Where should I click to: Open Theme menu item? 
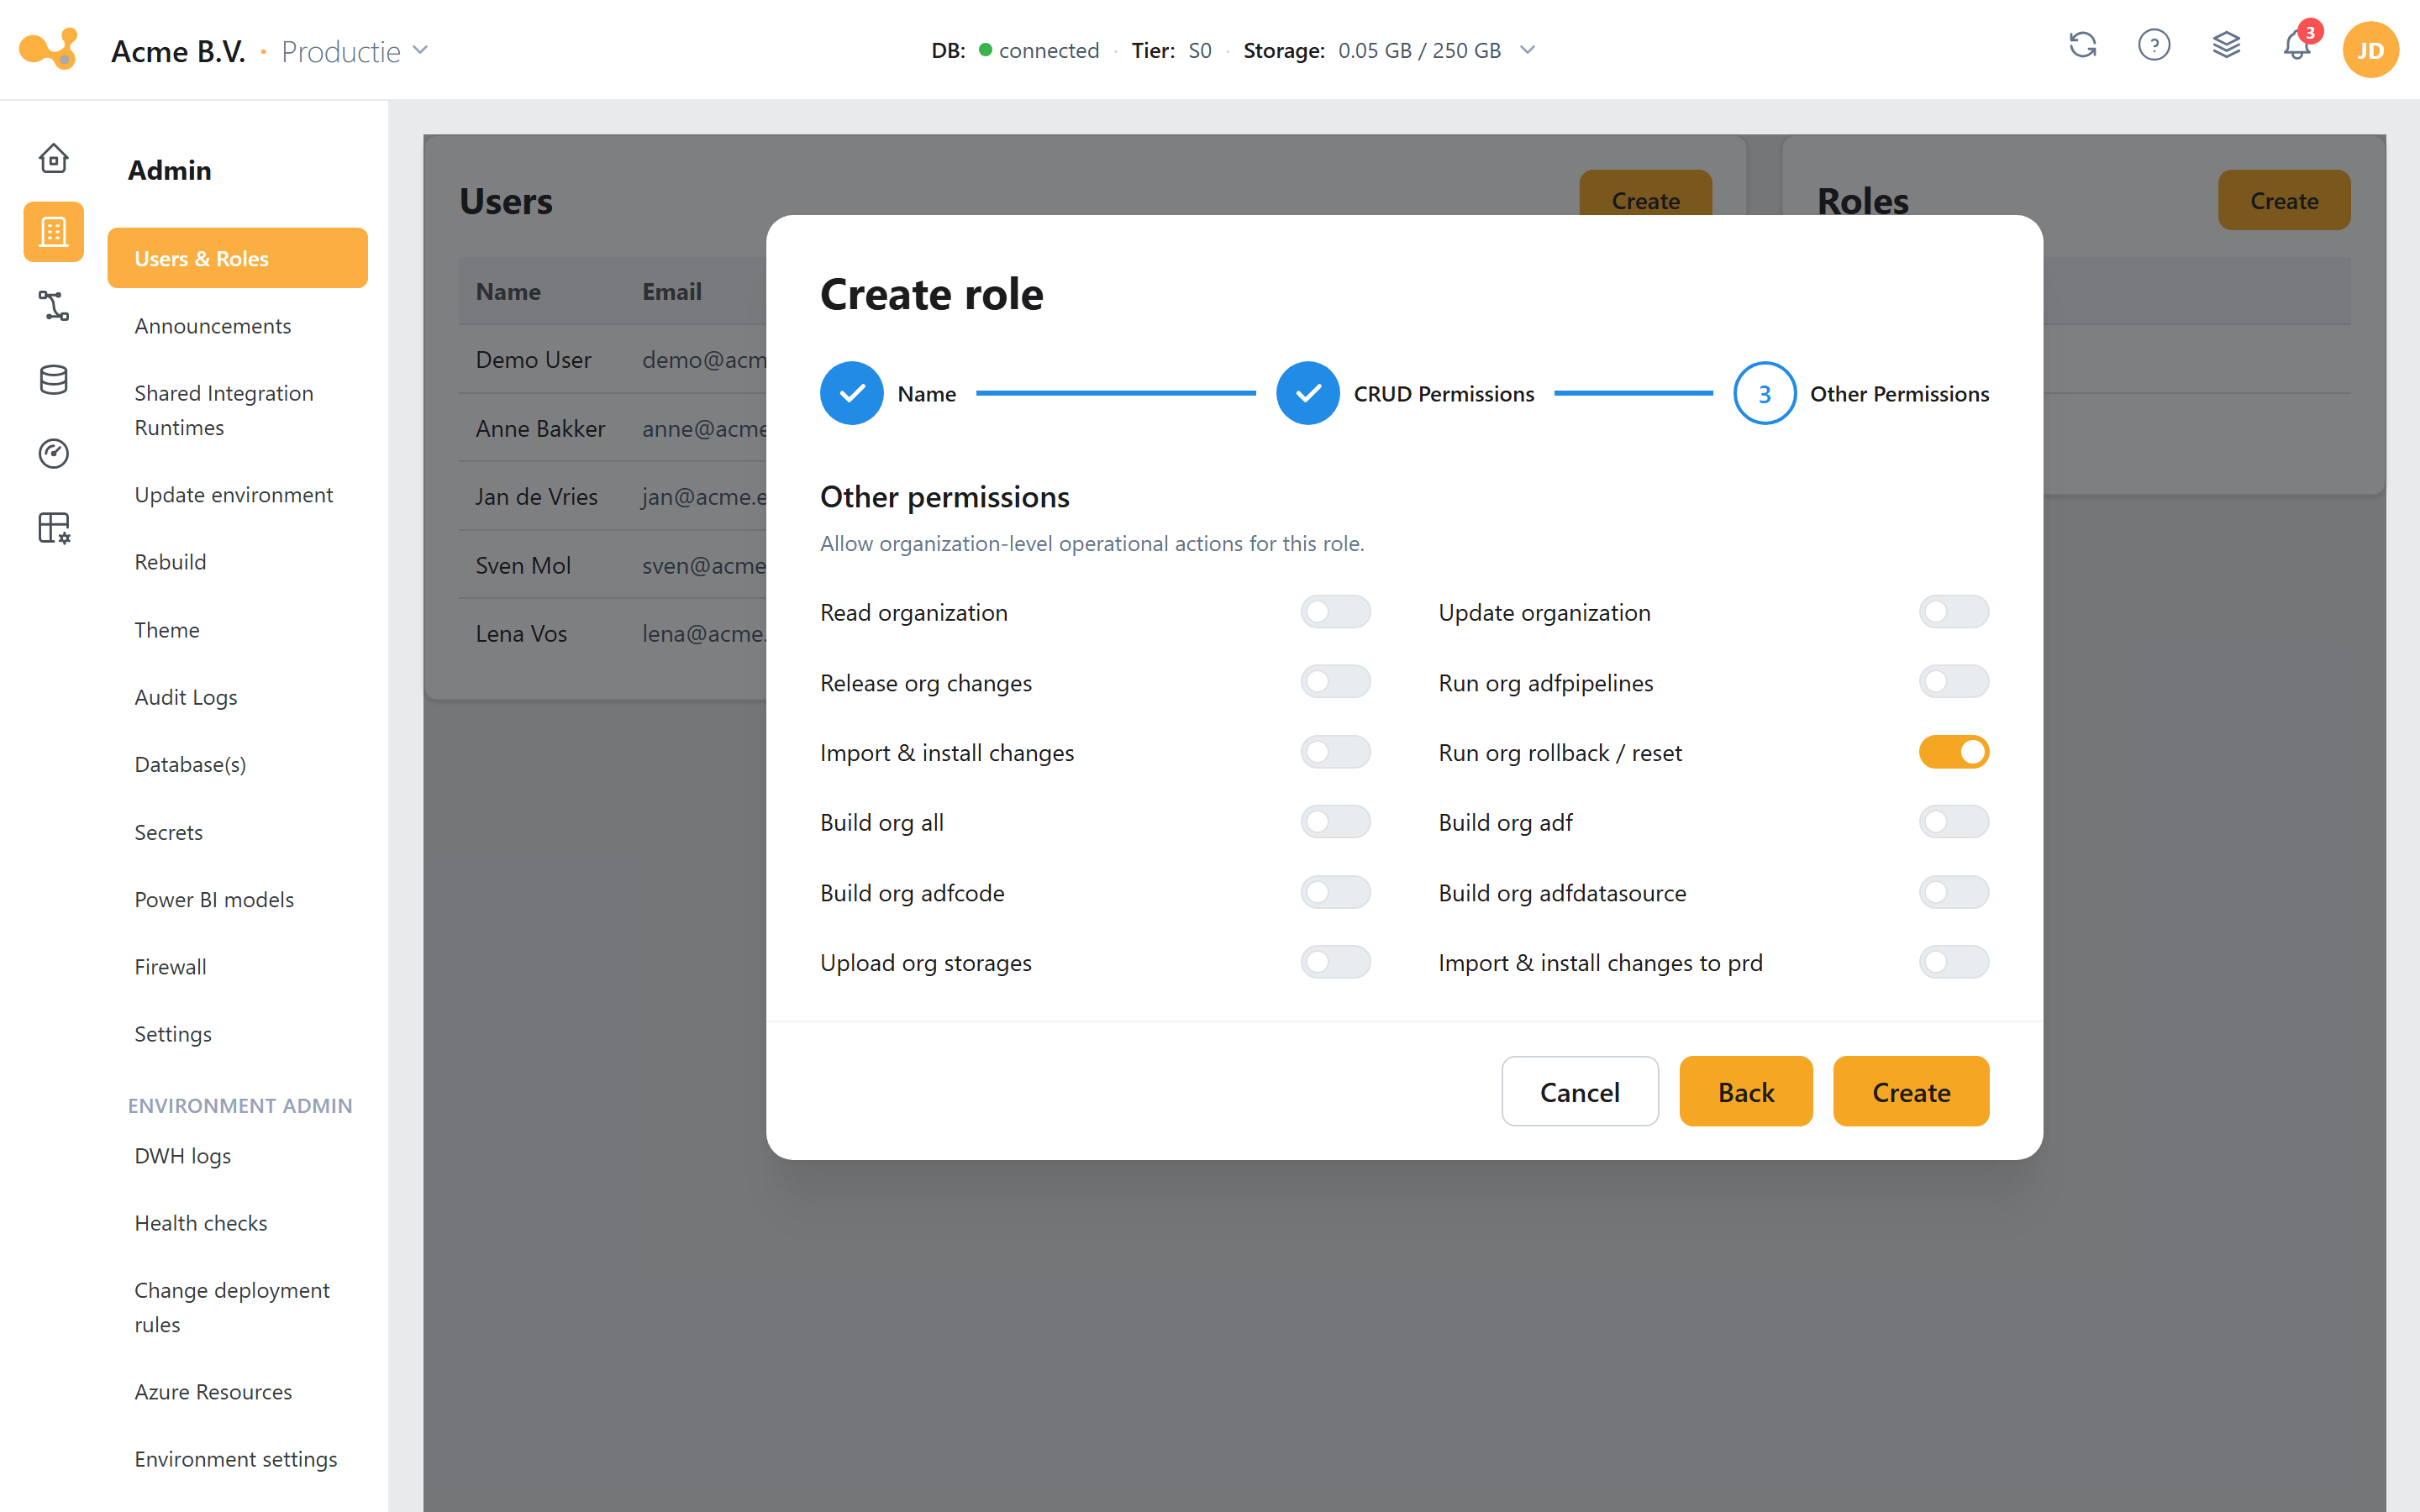pyautogui.click(x=237, y=630)
